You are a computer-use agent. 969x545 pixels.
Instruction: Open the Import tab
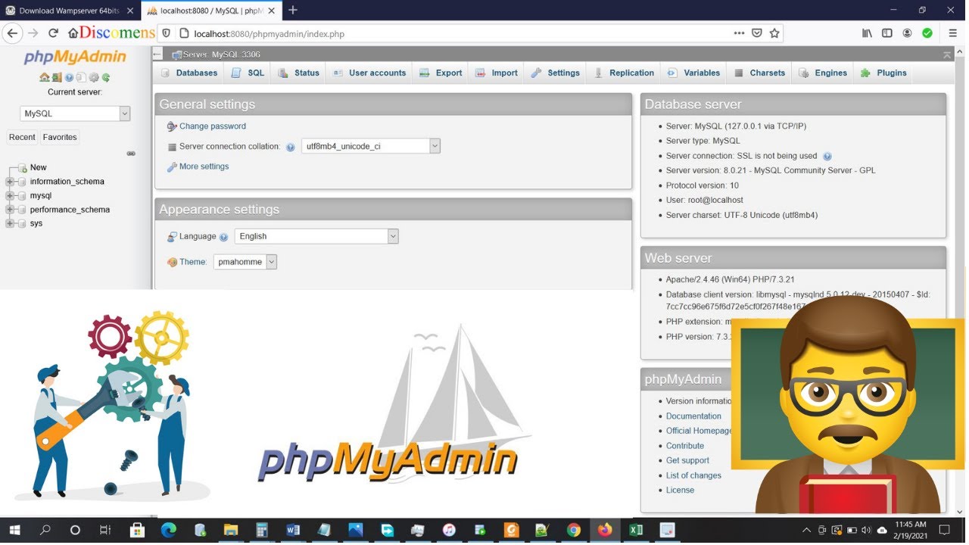point(497,73)
